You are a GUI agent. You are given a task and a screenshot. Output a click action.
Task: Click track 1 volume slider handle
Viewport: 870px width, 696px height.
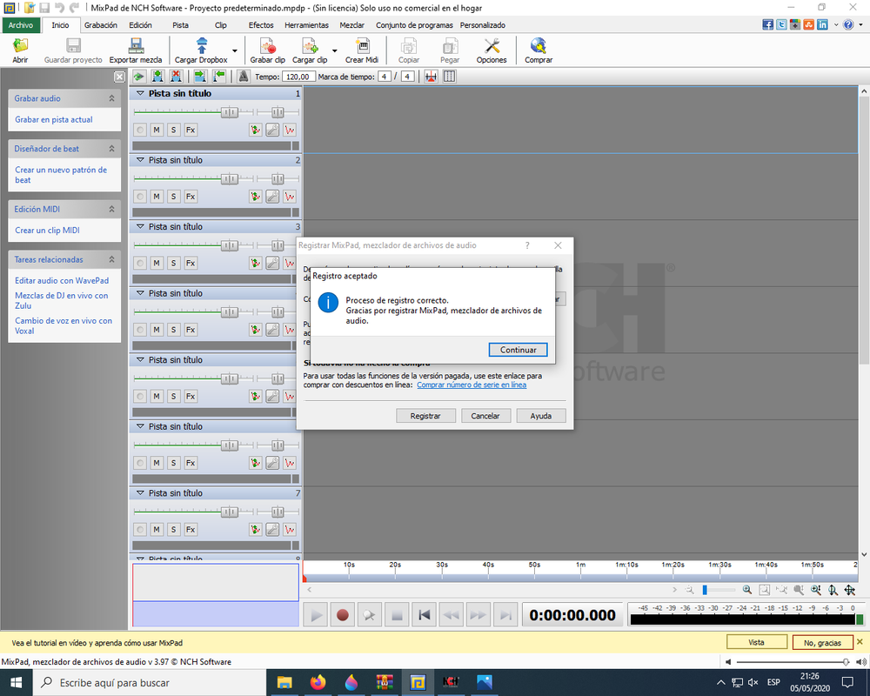pyautogui.click(x=229, y=113)
